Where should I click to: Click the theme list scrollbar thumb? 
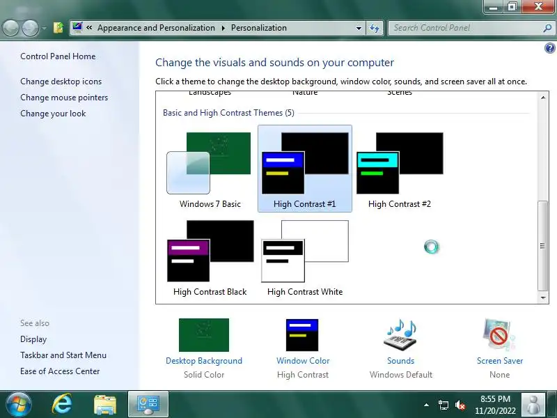click(x=542, y=246)
